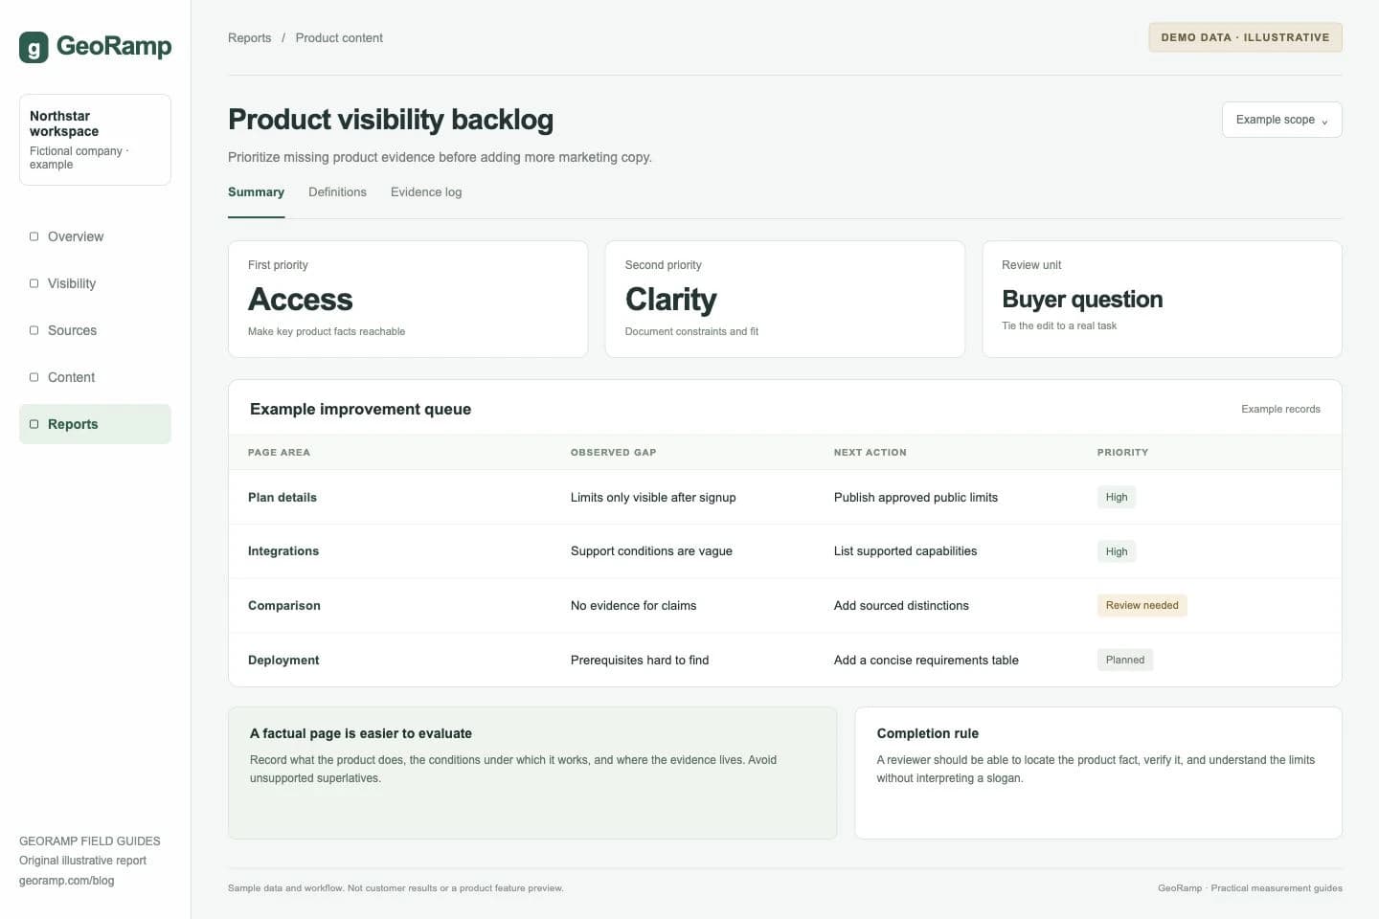Open the georamp.com/blog link
Viewport: 1379px width, 919px height.
(x=66, y=881)
